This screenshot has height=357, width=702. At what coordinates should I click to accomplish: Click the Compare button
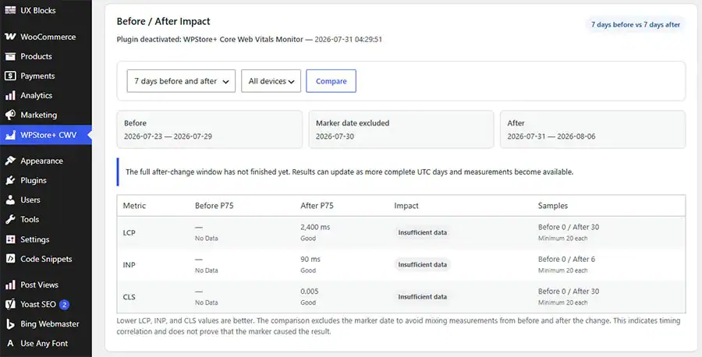[331, 81]
